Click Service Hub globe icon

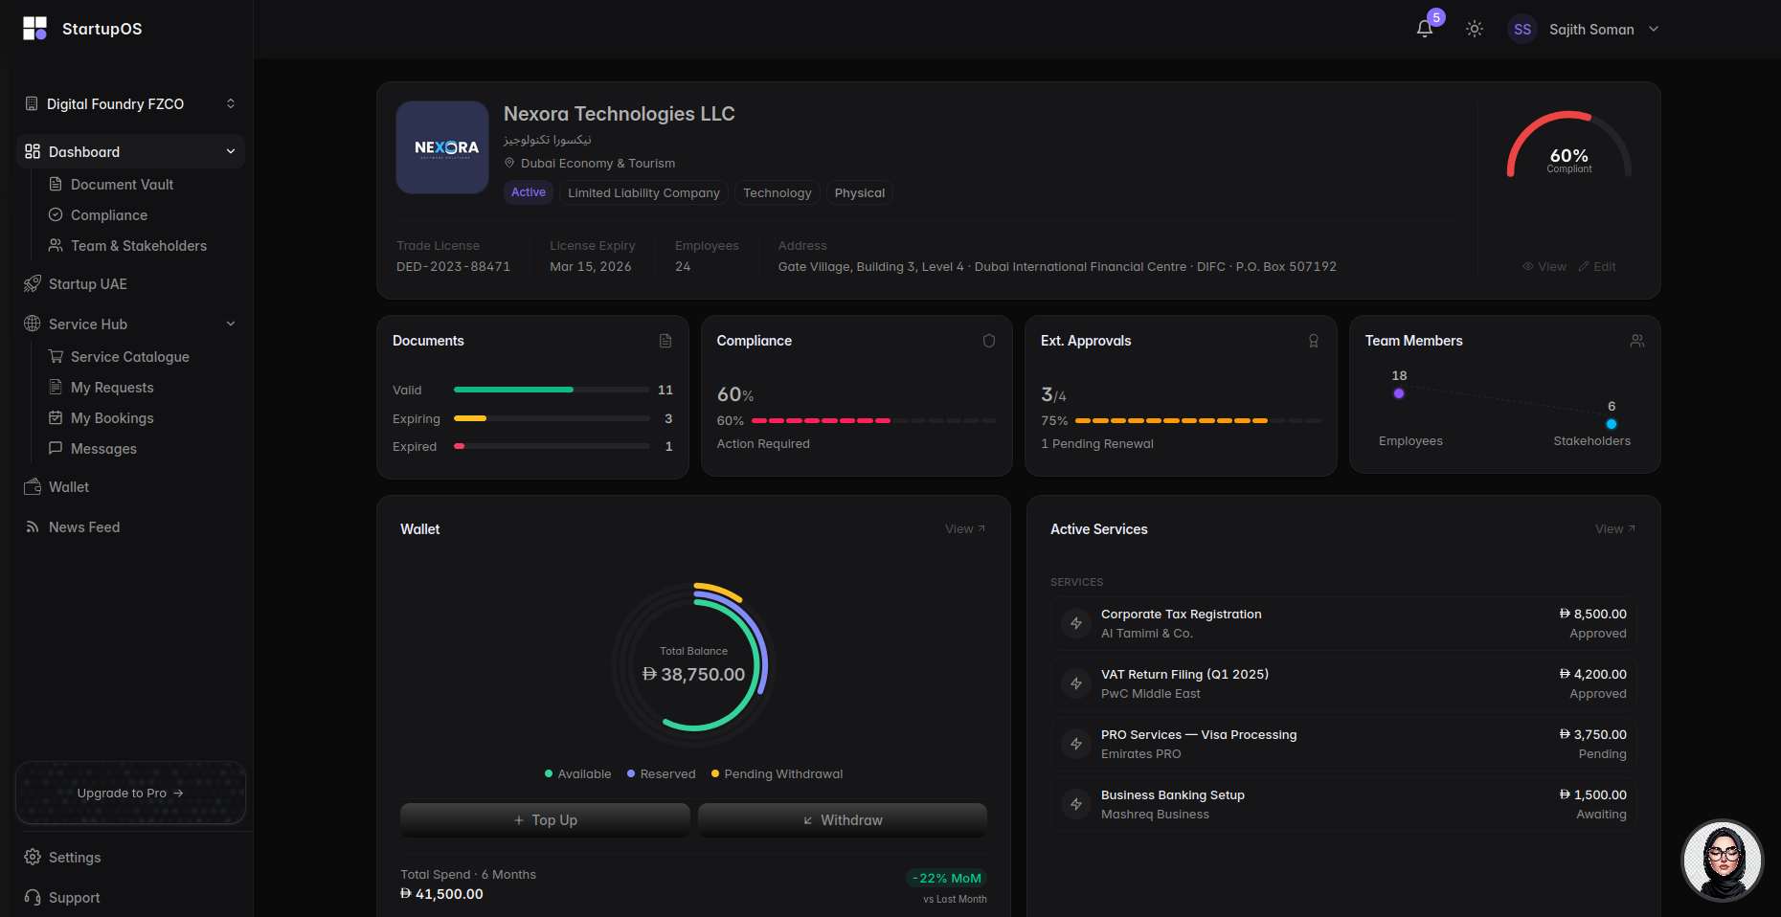[x=33, y=324]
